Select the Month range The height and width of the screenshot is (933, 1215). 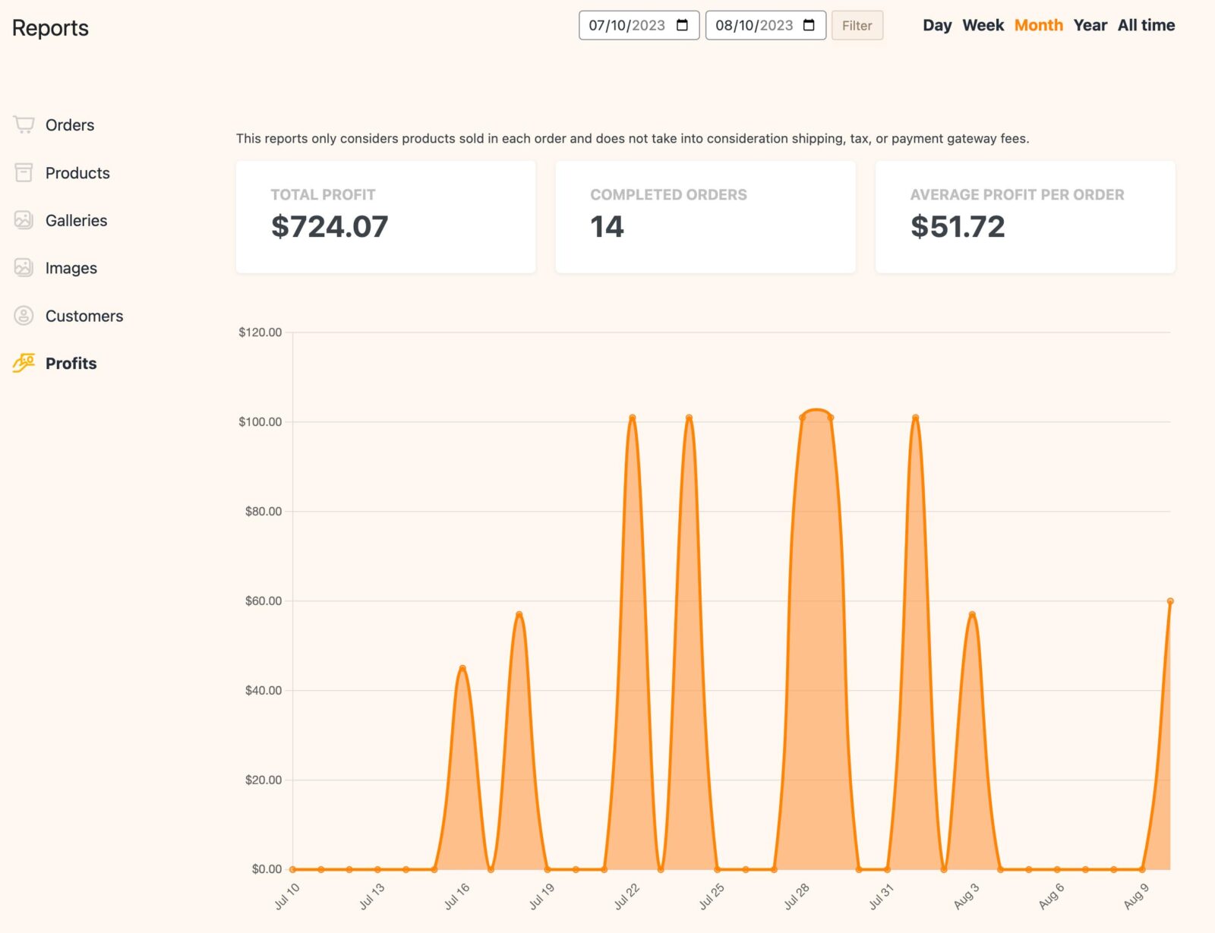coord(1038,25)
